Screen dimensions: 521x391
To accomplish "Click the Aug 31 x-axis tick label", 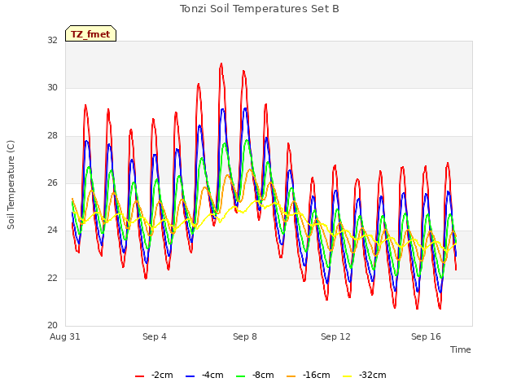I will click(65, 336).
